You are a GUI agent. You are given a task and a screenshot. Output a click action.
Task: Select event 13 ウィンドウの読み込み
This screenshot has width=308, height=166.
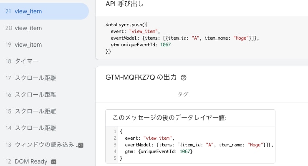(x=44, y=145)
